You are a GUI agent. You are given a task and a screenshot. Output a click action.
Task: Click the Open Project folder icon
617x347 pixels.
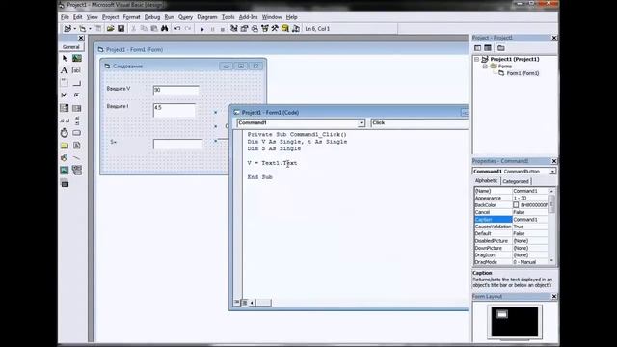tap(110, 29)
